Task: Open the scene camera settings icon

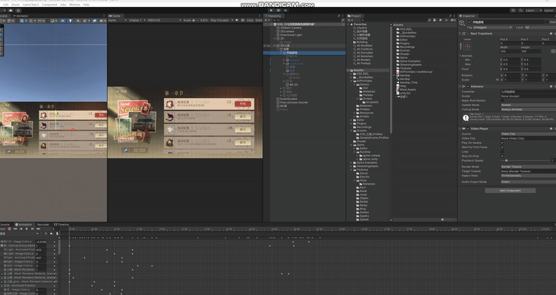Action: [103, 21]
